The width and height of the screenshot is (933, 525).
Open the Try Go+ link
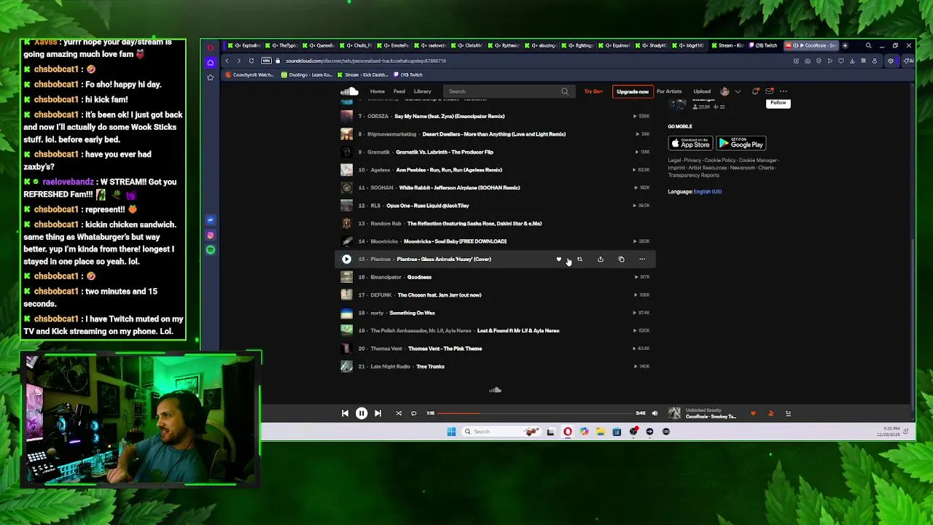pos(593,92)
